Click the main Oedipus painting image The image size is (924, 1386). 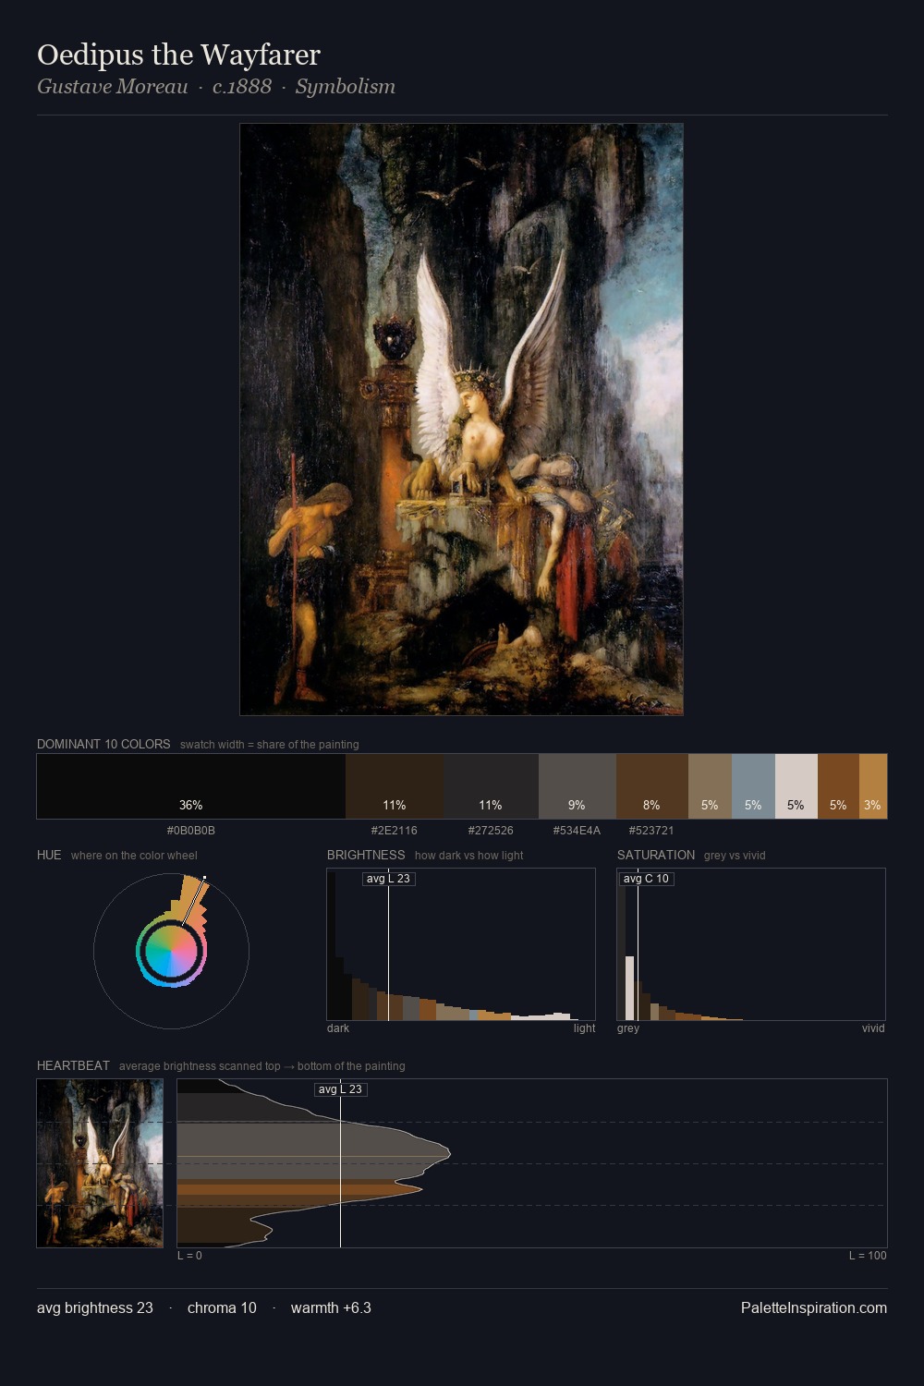point(461,419)
